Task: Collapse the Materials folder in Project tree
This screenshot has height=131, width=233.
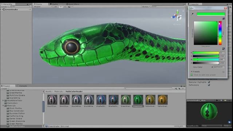Action: [x=3, y=106]
